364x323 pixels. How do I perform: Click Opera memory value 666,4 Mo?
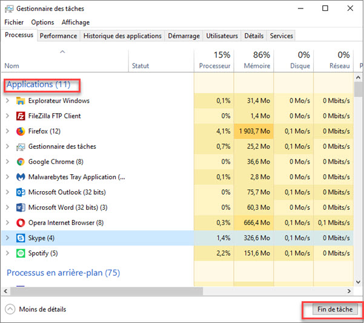[x=257, y=223]
